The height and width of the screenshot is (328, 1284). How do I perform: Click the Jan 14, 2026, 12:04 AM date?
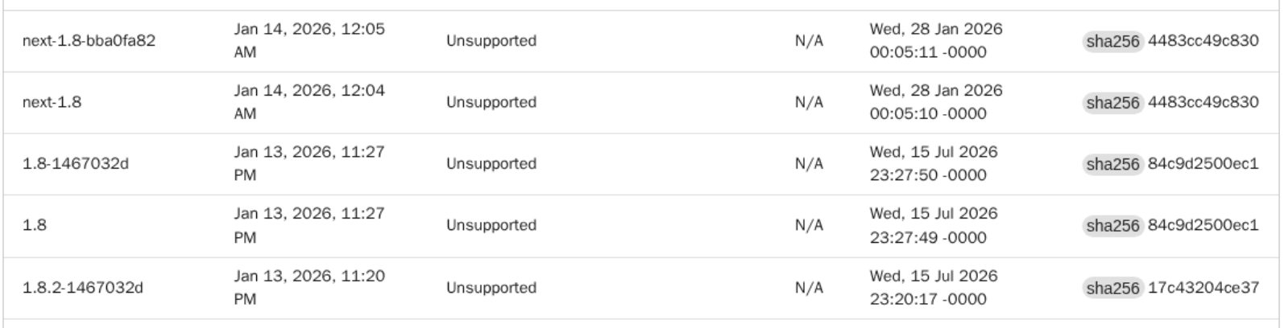[309, 102]
